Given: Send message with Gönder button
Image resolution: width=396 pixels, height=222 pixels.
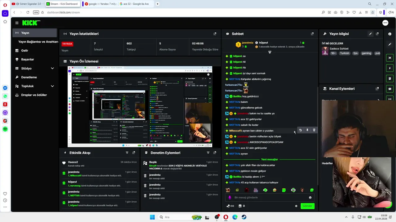Looking at the screenshot, I should pos(308,206).
